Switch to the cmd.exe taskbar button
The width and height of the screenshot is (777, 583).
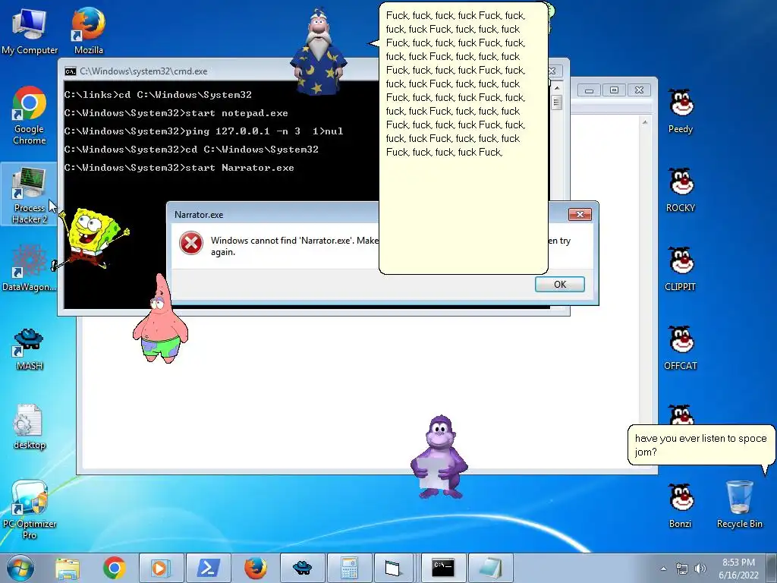pos(443,568)
